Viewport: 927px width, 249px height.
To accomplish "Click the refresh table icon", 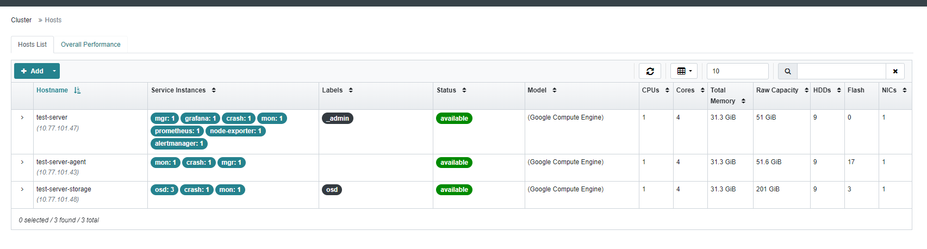I will (x=650, y=71).
